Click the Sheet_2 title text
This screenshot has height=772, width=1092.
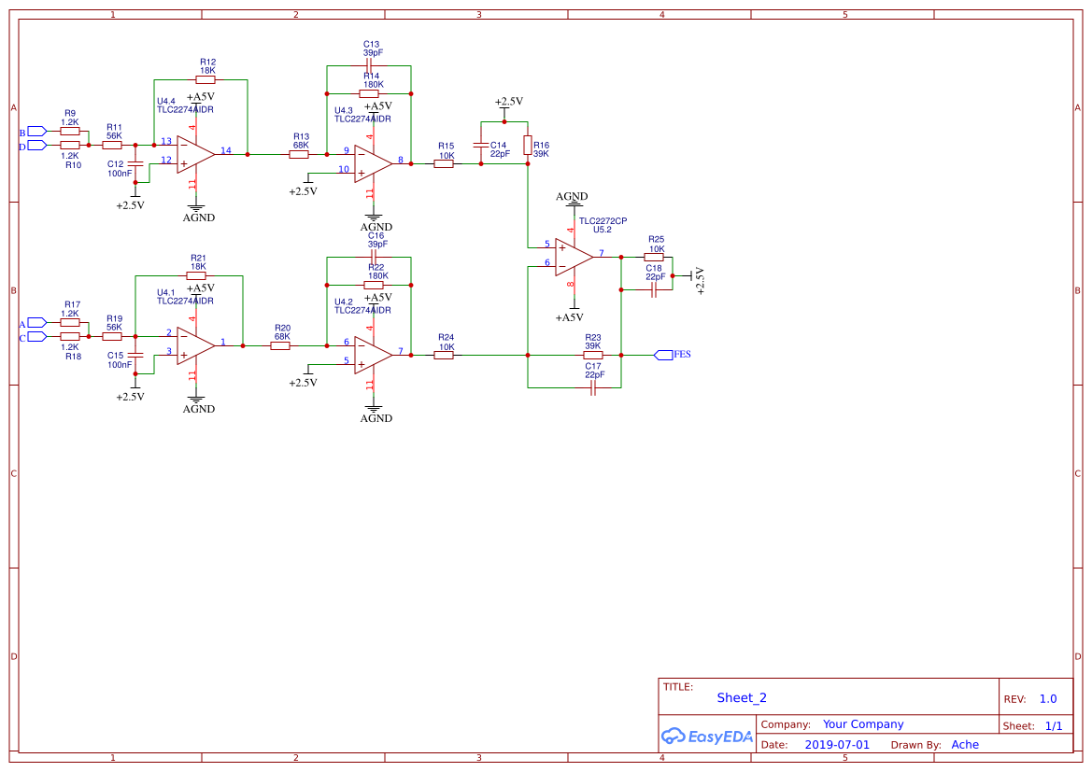740,697
